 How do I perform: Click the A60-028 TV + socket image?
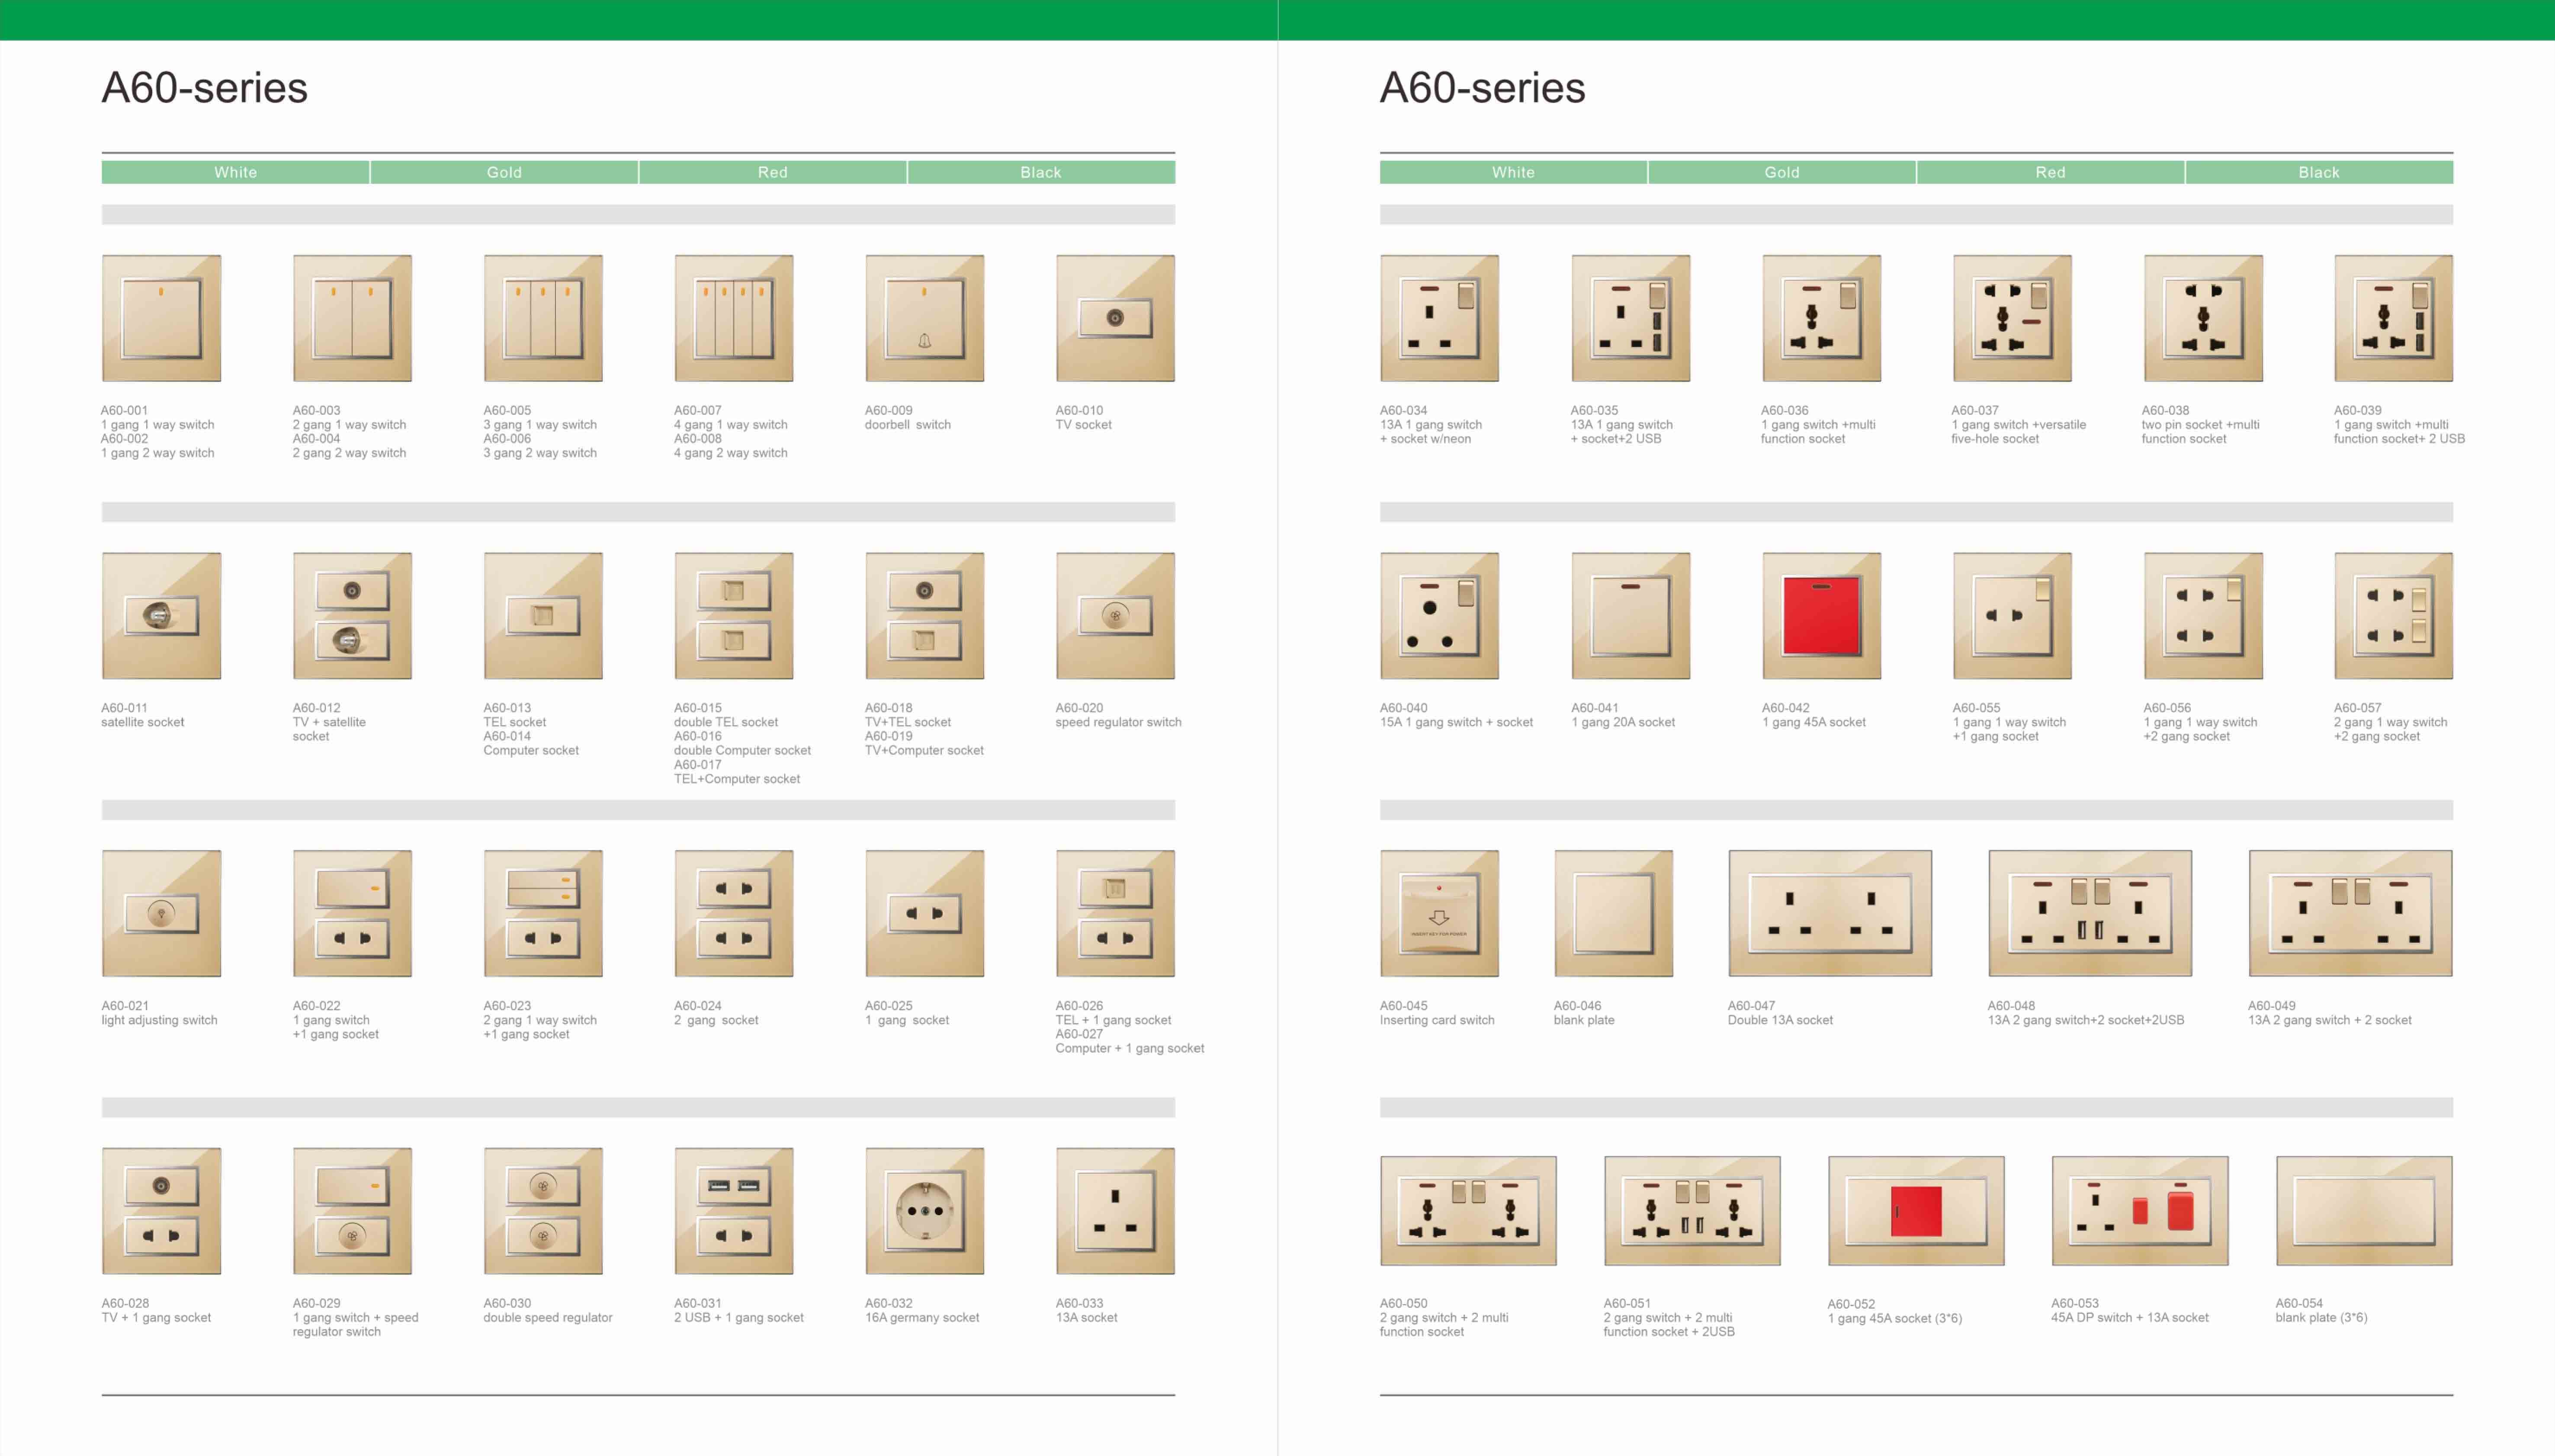161,1211
